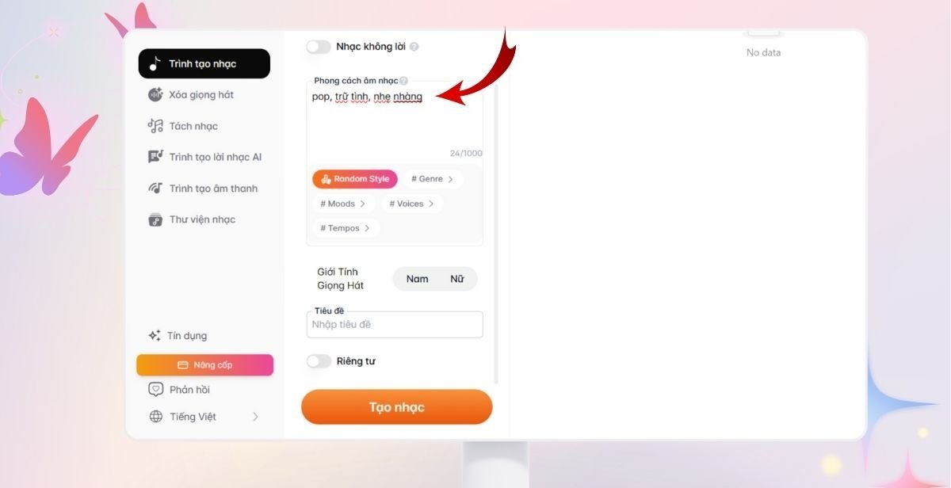Click the music note icon in Trình tạo nhạc

tap(155, 63)
